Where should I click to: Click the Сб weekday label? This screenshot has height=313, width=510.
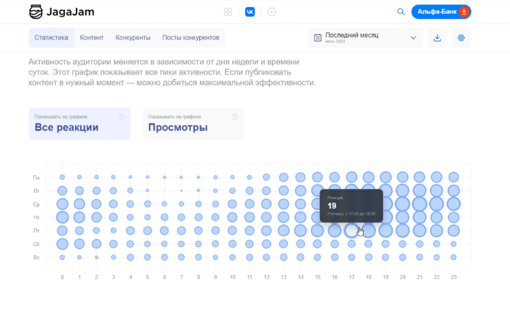coord(36,244)
